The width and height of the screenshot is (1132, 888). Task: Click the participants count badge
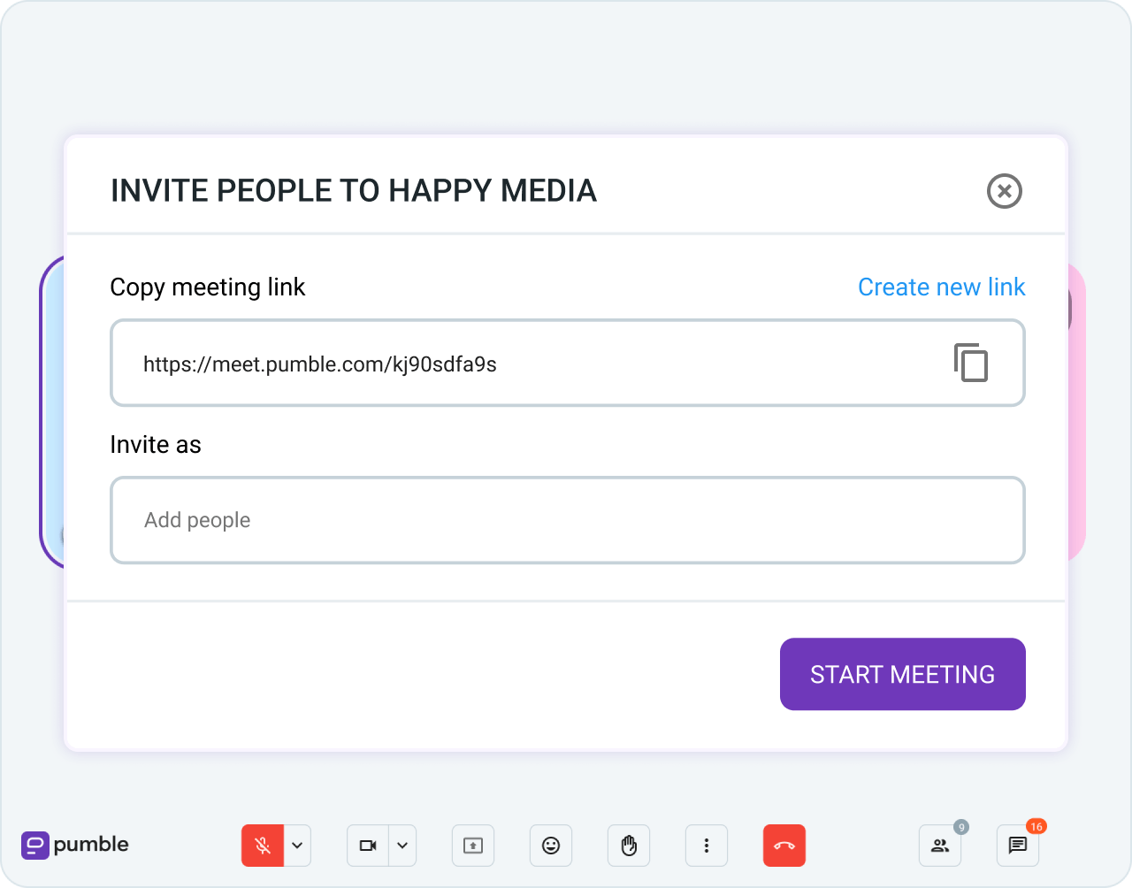coord(960,828)
